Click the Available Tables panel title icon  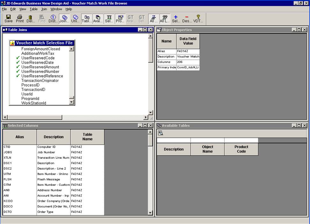tap(159, 126)
